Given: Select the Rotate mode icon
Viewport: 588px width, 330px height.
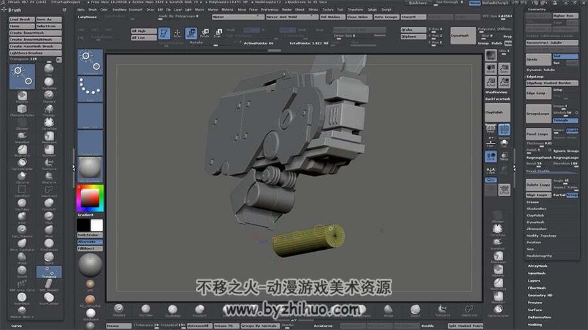Looking at the screenshot, I should click(x=204, y=33).
